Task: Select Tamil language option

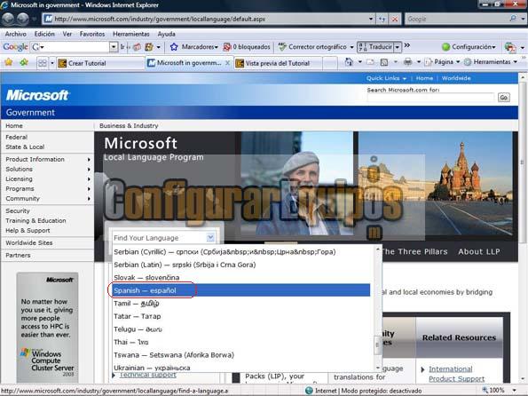Action: pyautogui.click(x=241, y=304)
